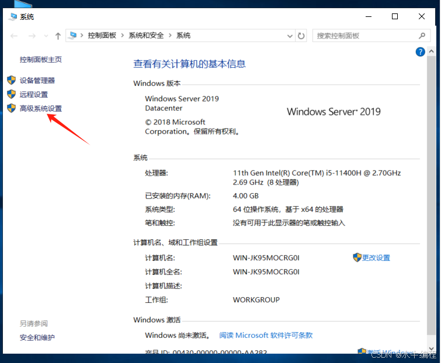
Task: Select 系统和安全 breadcrumb in address bar
Action: pos(146,36)
